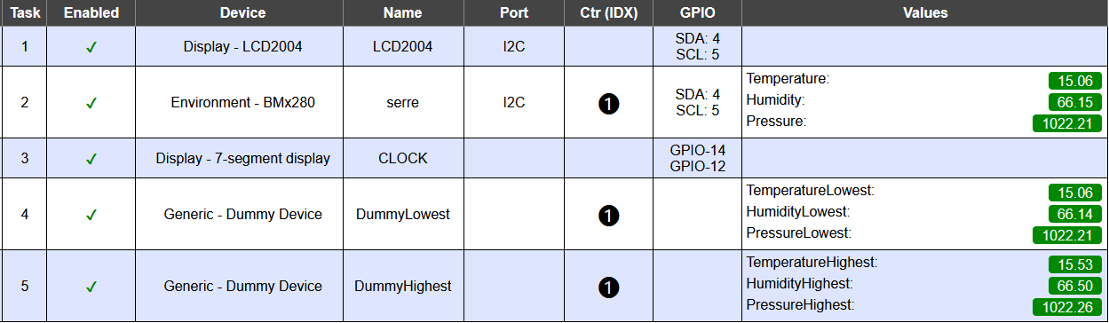Click the Humidity value 66.15
Screen dimensions: 1109x323
(x=1074, y=102)
